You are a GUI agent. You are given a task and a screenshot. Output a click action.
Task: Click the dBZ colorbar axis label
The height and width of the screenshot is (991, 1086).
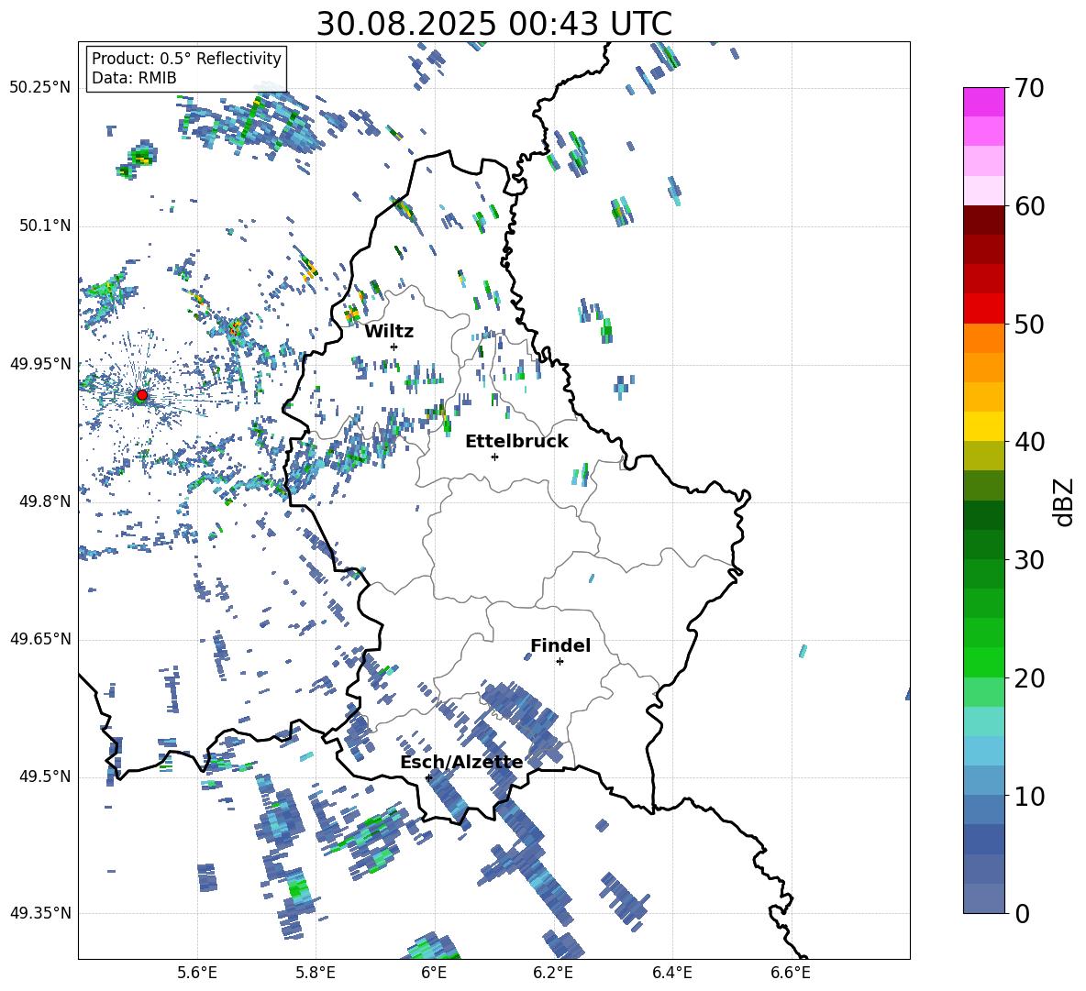[1065, 501]
